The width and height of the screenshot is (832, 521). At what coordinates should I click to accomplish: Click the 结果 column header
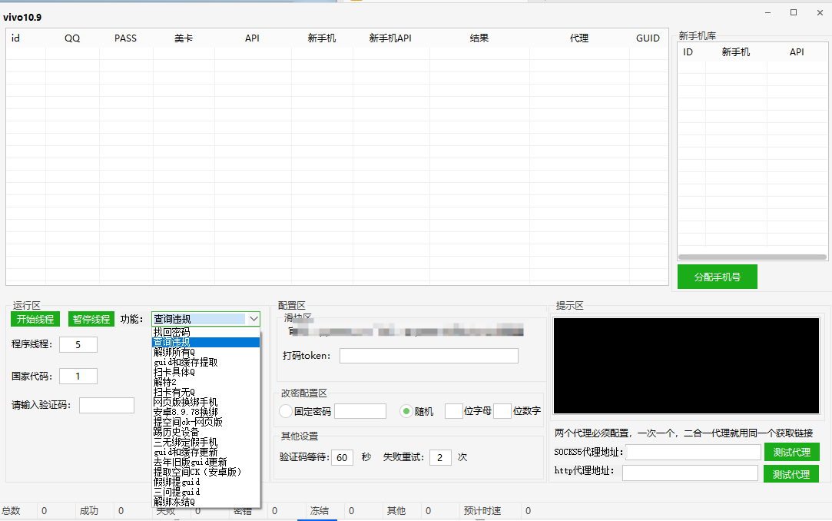pyautogui.click(x=479, y=38)
